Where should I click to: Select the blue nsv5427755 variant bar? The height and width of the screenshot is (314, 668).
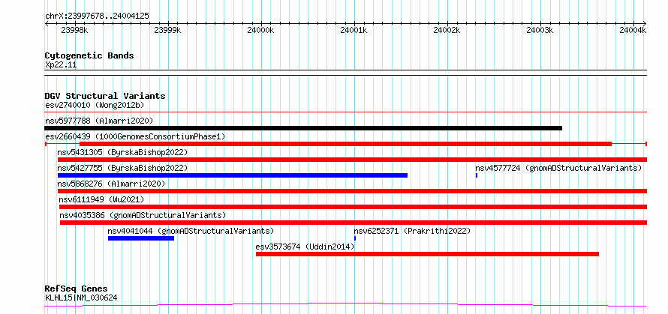[233, 175]
